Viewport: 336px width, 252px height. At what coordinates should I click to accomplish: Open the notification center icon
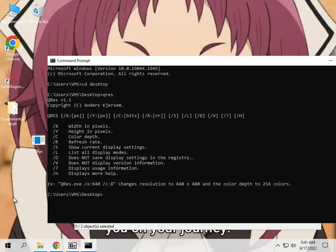coord(325,245)
